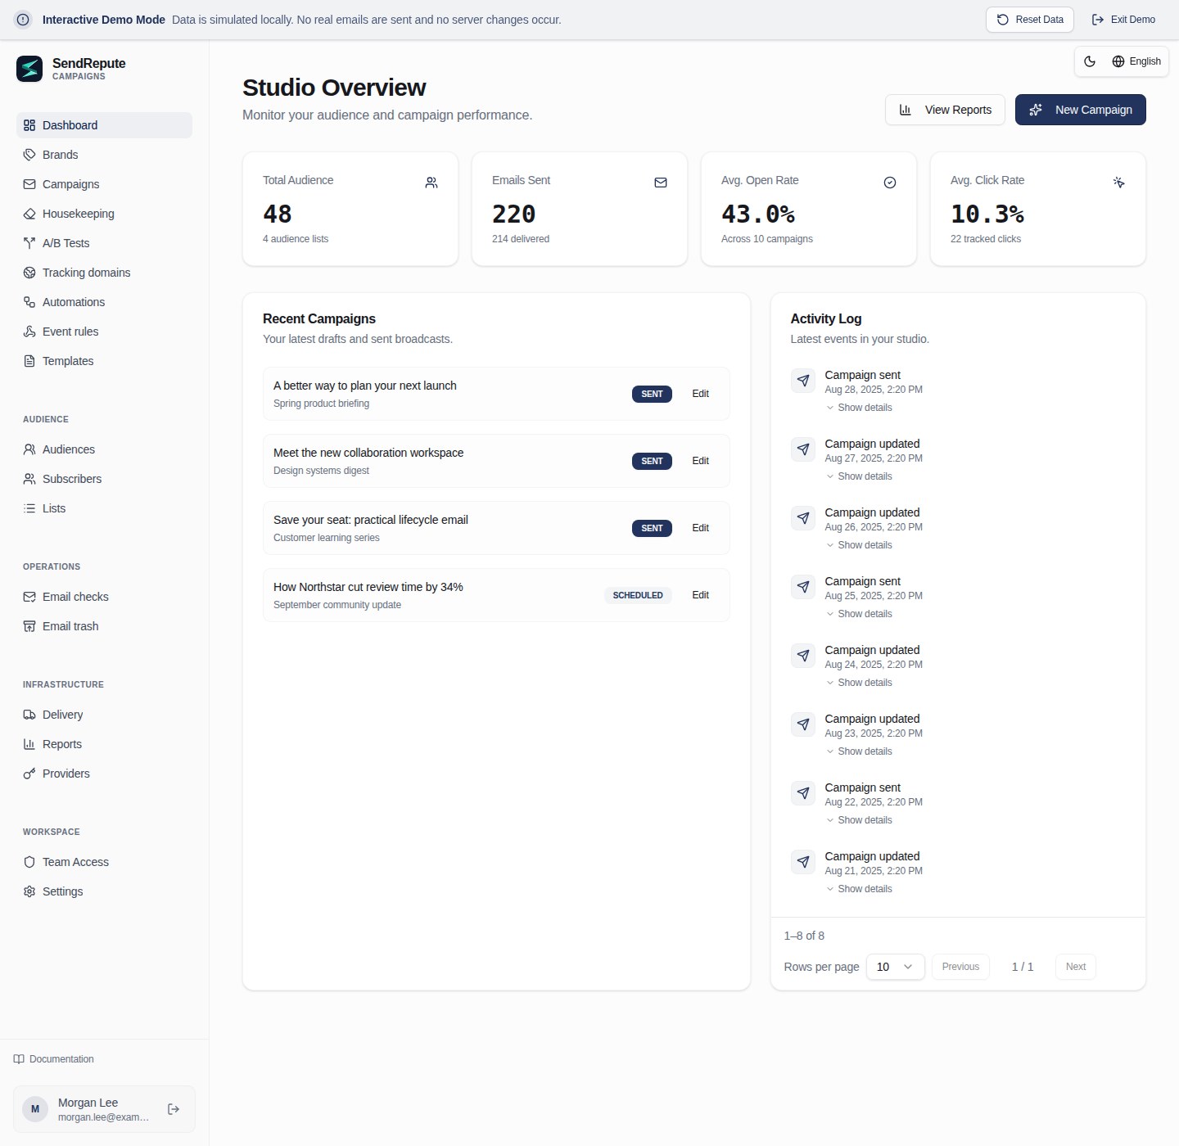This screenshot has height=1146, width=1179.
Task: Click the Delivery truck icon in sidebar
Action: (29, 715)
